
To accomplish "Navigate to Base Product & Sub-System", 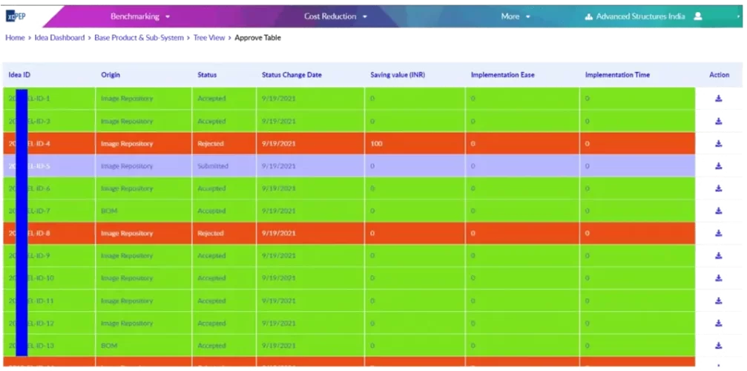I will pyautogui.click(x=139, y=38).
